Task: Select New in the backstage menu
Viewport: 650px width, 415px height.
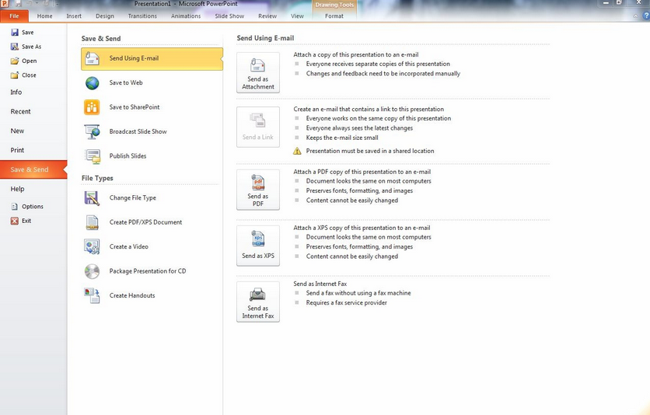Action: point(17,131)
